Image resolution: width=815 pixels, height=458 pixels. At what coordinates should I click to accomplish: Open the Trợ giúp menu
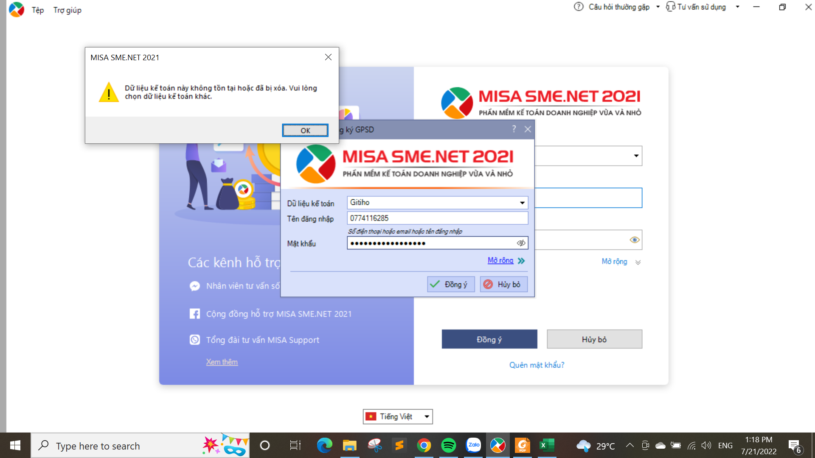click(x=67, y=10)
